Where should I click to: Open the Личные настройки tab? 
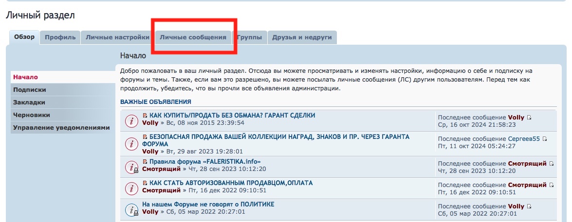pyautogui.click(x=117, y=37)
